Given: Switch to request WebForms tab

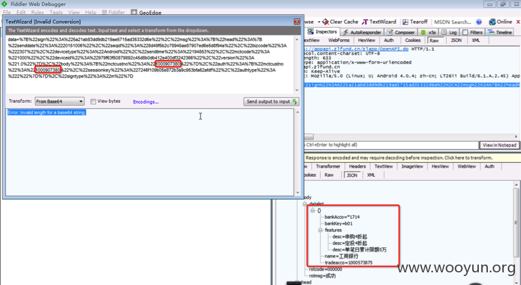Looking at the screenshot, I should [x=339, y=40].
